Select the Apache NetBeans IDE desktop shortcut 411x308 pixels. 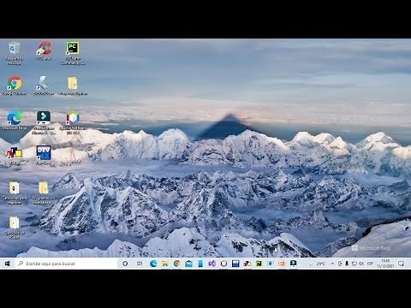[73, 122]
